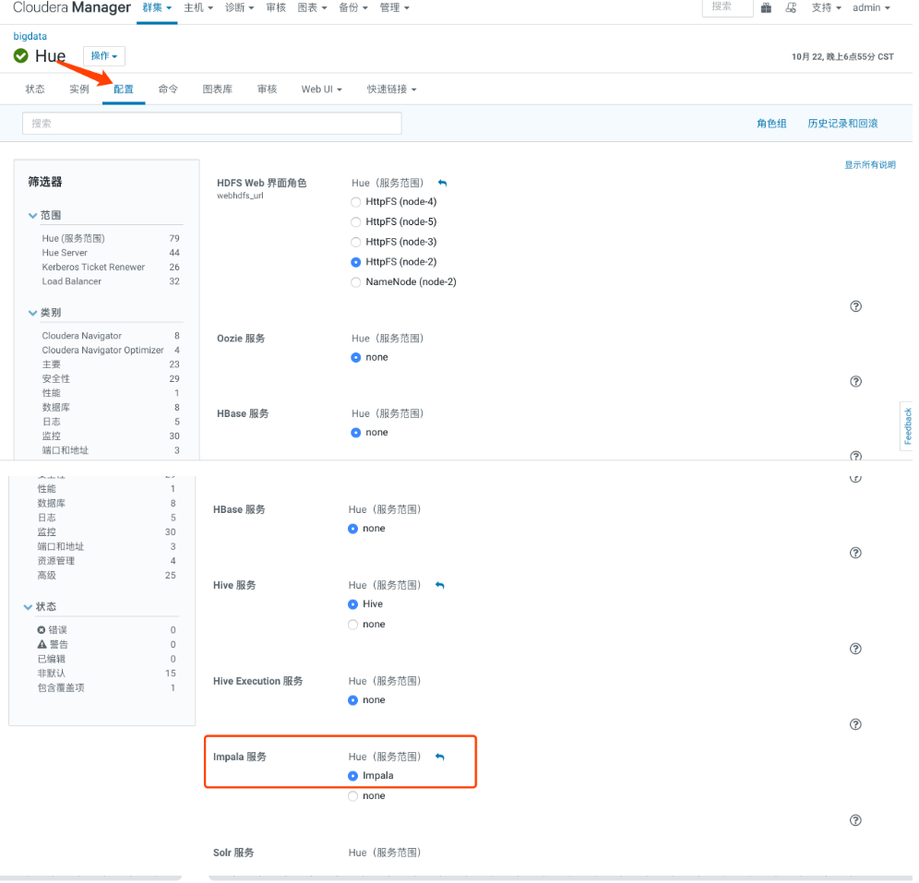This screenshot has height=883, width=919.
Task: Switch to the 图表库 tab
Action: click(x=220, y=89)
